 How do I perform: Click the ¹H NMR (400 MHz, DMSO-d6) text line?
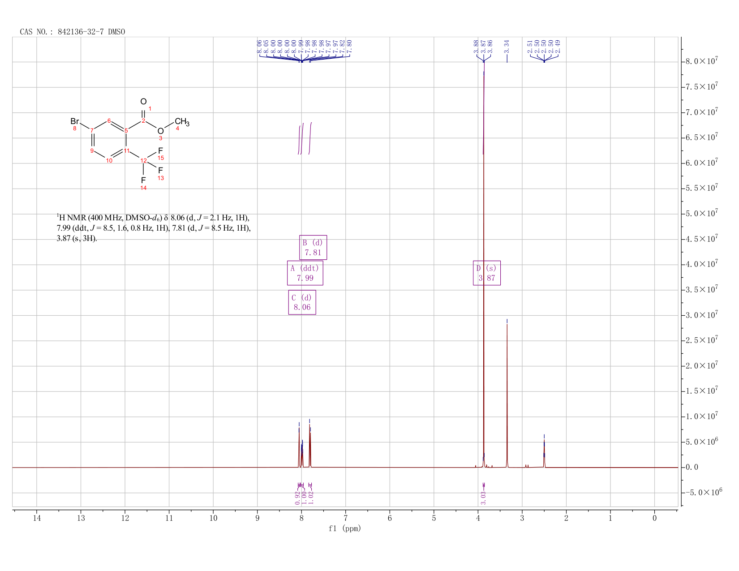[x=153, y=218]
